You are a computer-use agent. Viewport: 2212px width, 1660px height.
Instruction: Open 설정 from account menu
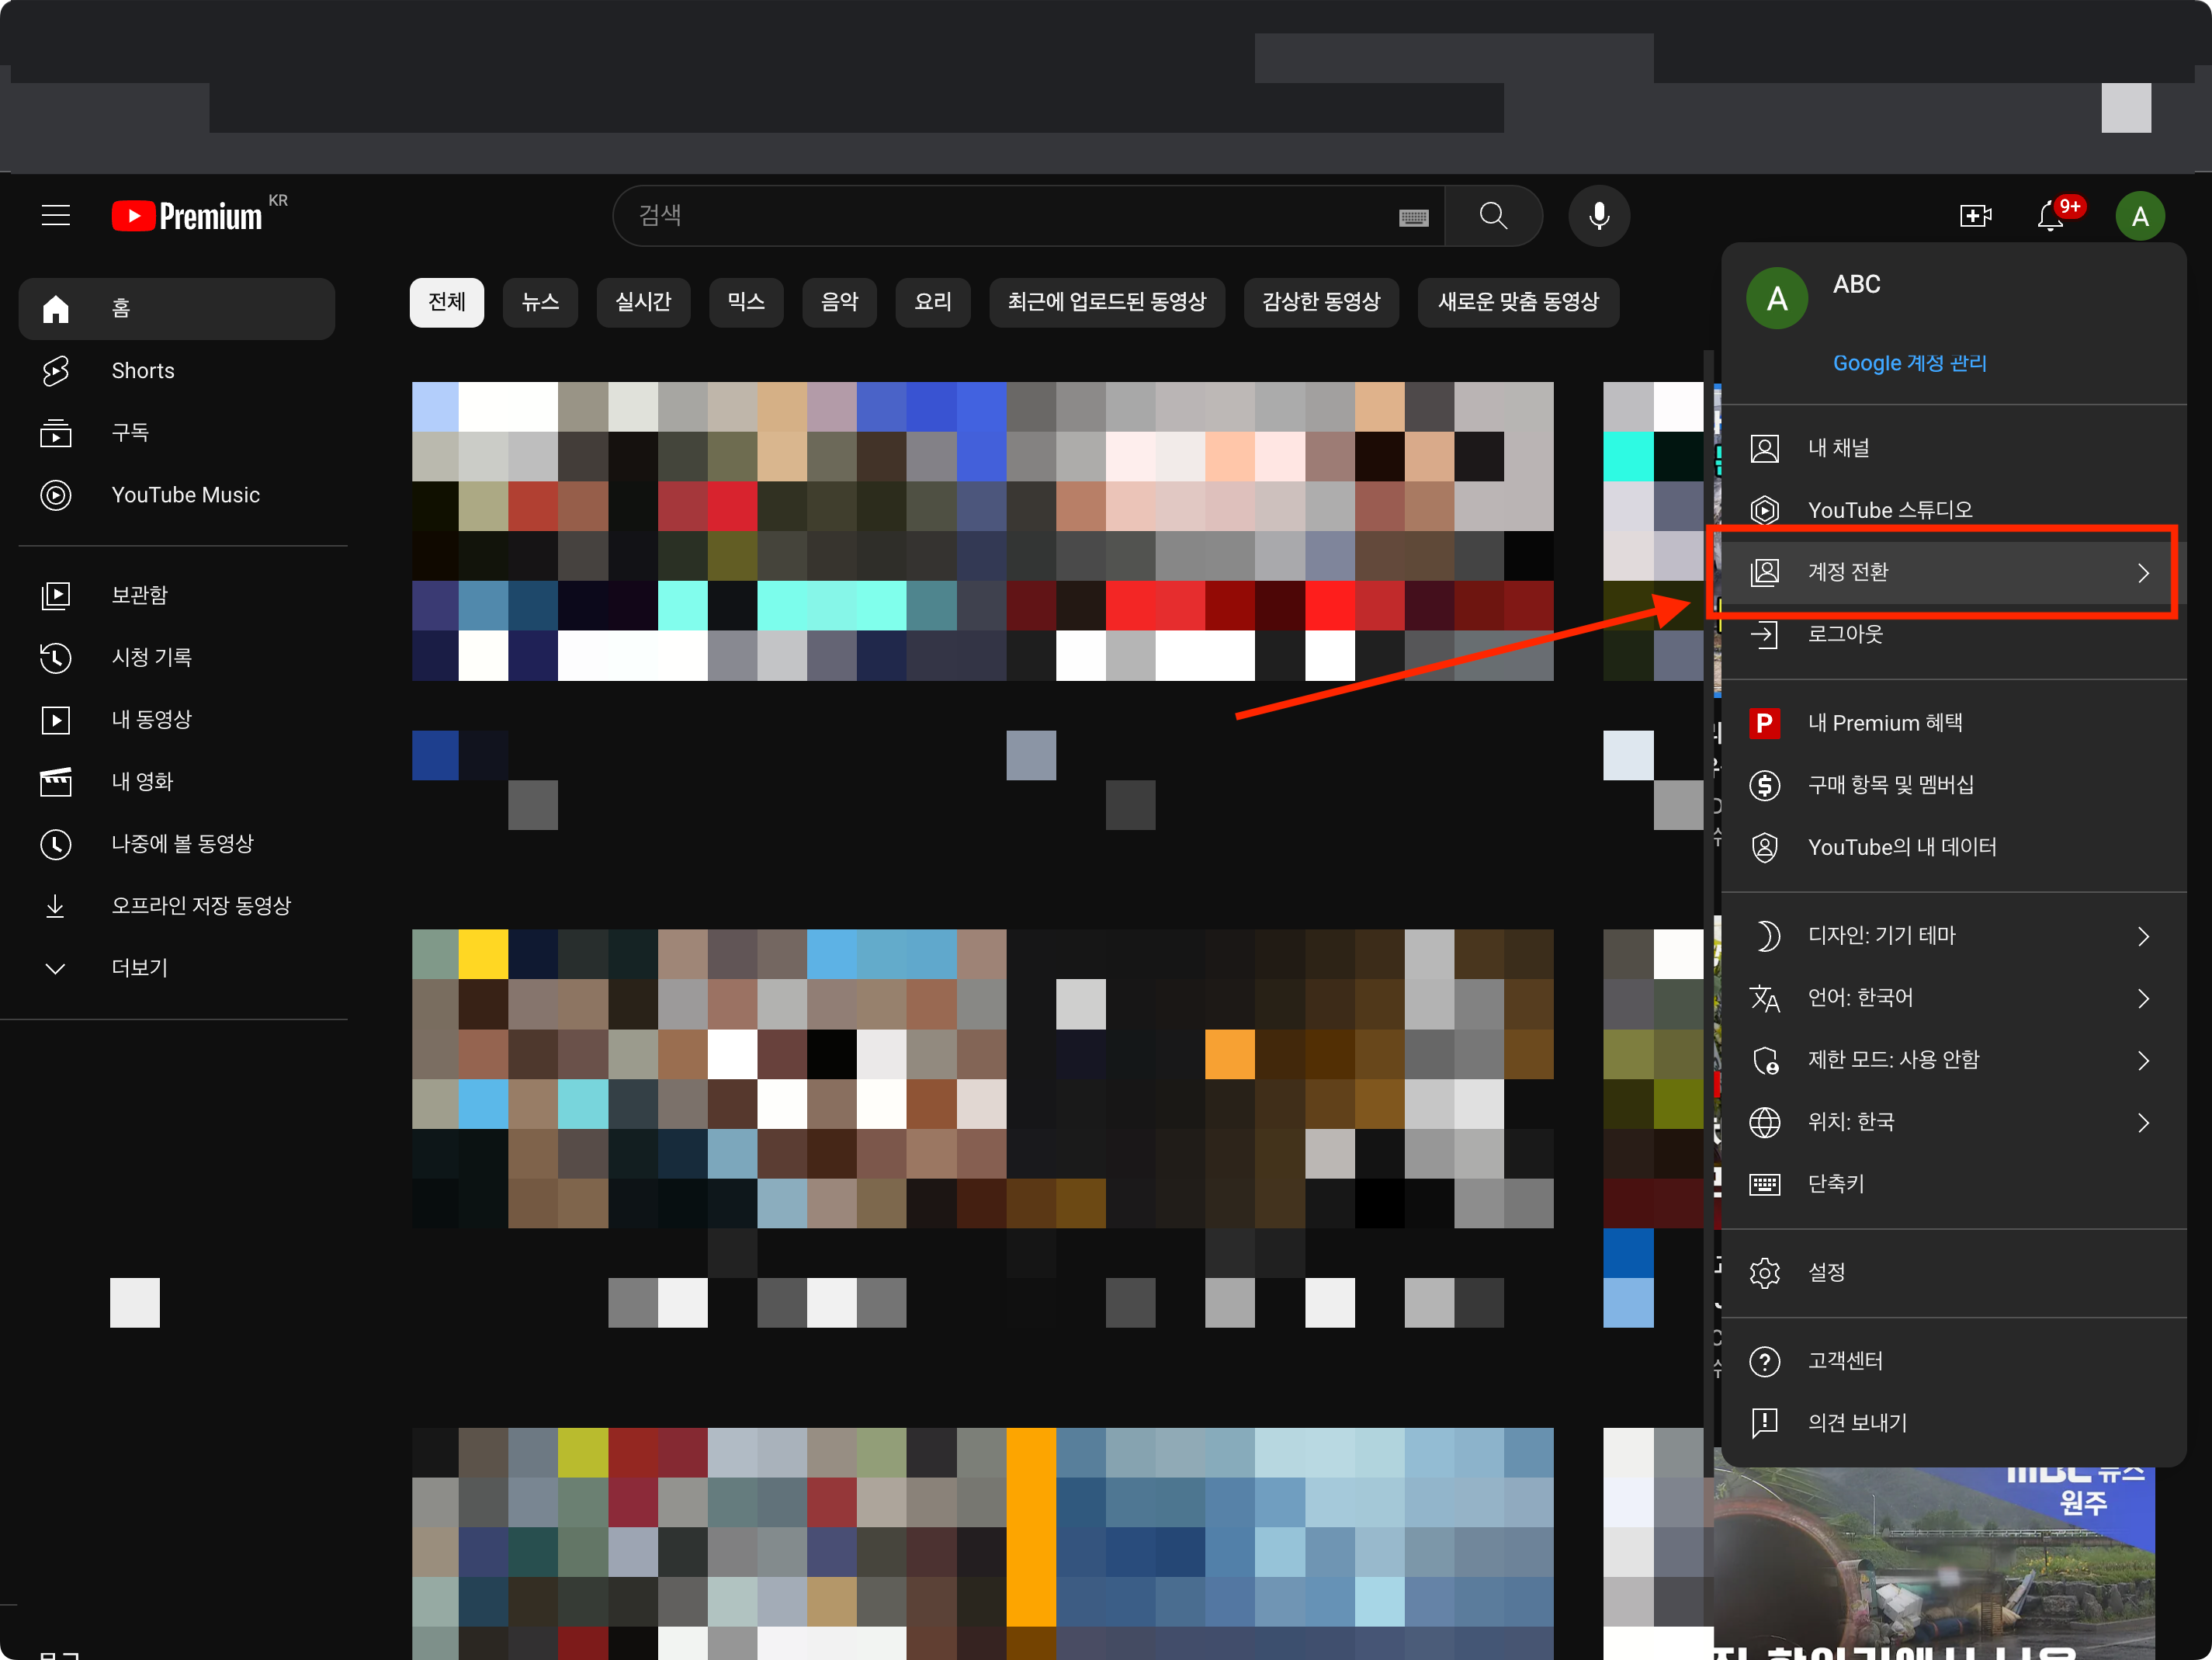(x=1826, y=1273)
